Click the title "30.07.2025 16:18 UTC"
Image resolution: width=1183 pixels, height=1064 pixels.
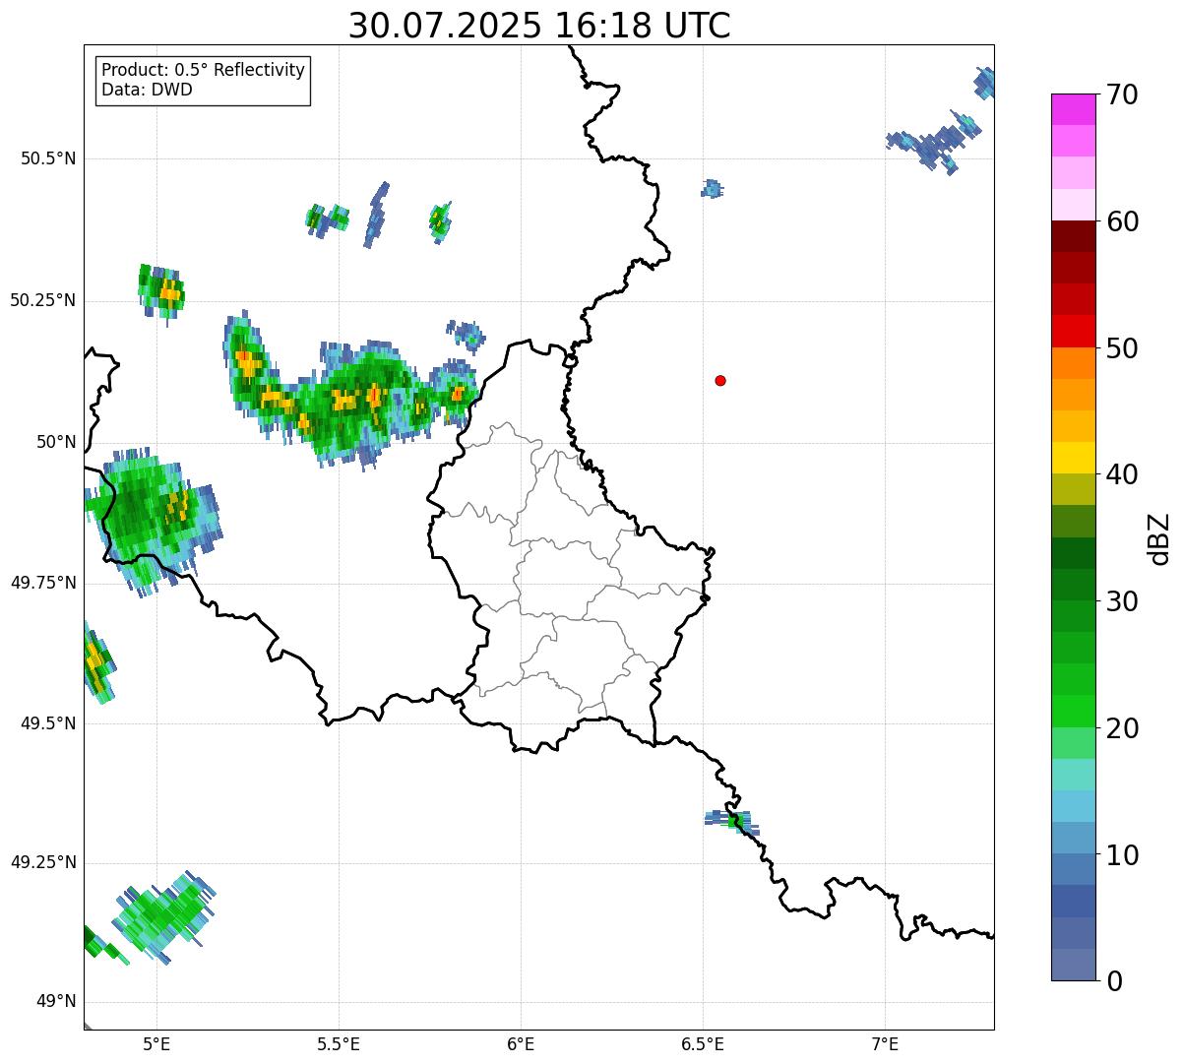tap(539, 26)
